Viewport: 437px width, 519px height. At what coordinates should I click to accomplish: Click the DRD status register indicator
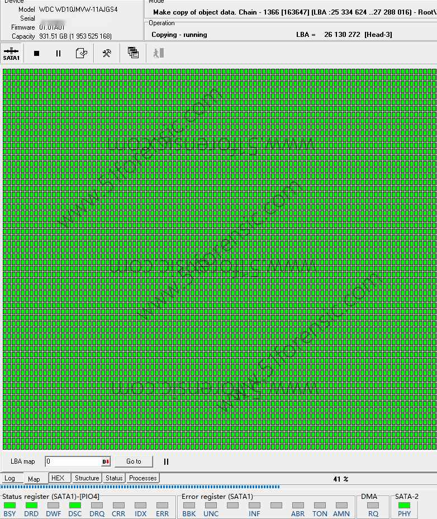pos(31,506)
